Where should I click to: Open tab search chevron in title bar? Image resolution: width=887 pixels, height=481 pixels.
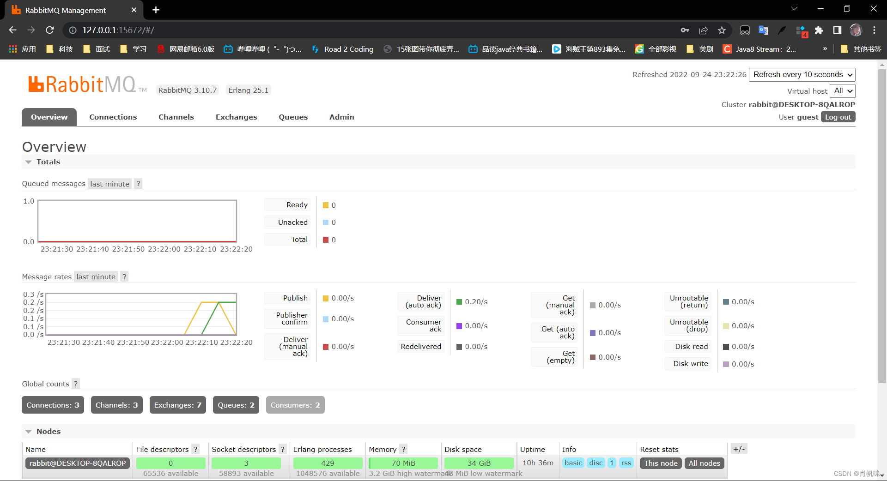tap(794, 9)
